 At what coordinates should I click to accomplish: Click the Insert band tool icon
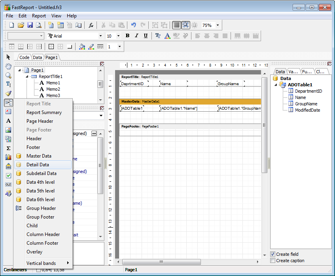click(8, 103)
